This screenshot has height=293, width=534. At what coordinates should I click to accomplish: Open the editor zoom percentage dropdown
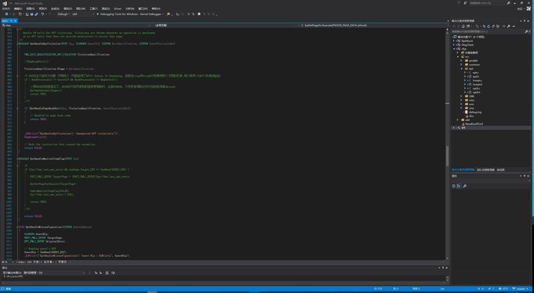(7, 262)
